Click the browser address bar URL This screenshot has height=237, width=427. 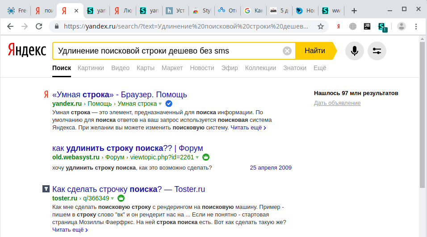coord(186,26)
